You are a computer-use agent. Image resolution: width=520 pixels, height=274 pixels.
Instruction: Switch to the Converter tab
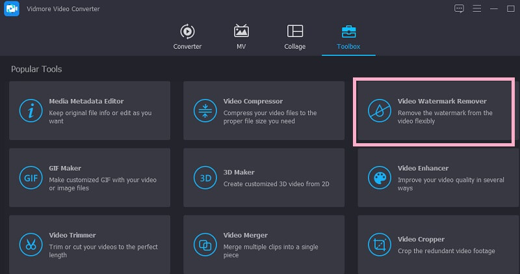(187, 37)
